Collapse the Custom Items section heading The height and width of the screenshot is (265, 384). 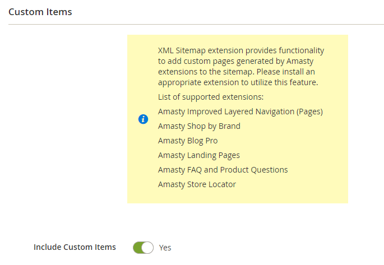click(x=40, y=12)
